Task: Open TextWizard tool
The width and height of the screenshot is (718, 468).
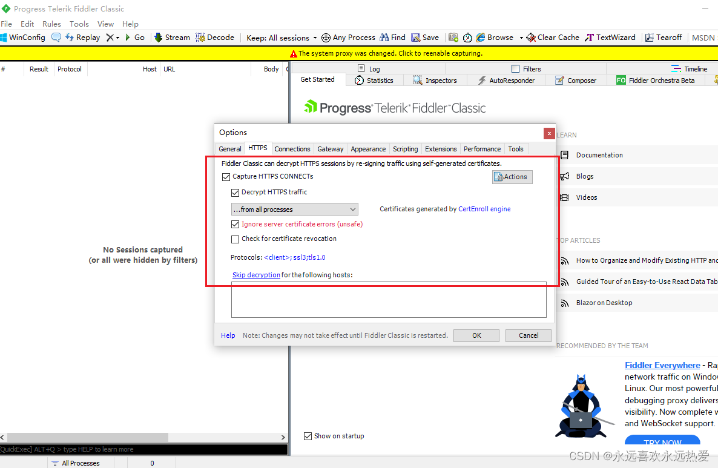Action: [610, 38]
